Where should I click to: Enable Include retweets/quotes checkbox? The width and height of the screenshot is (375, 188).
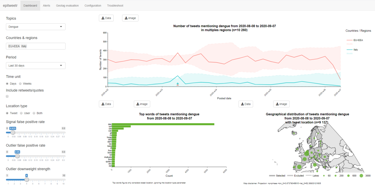pyautogui.click(x=7, y=96)
